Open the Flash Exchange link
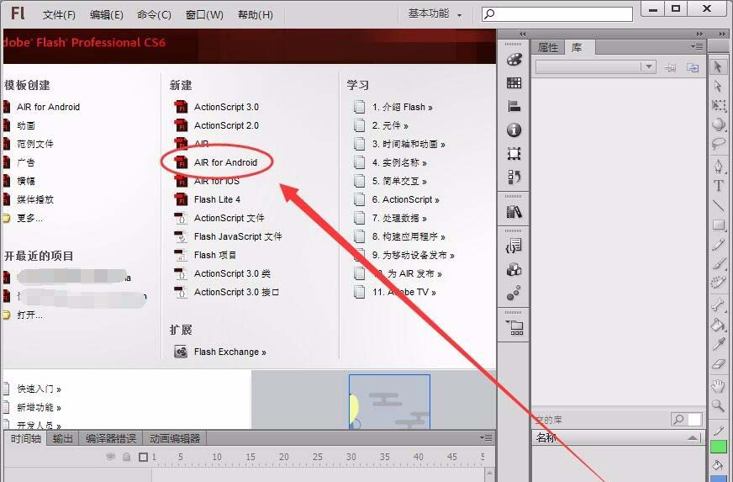The height and width of the screenshot is (482, 733). pos(220,352)
